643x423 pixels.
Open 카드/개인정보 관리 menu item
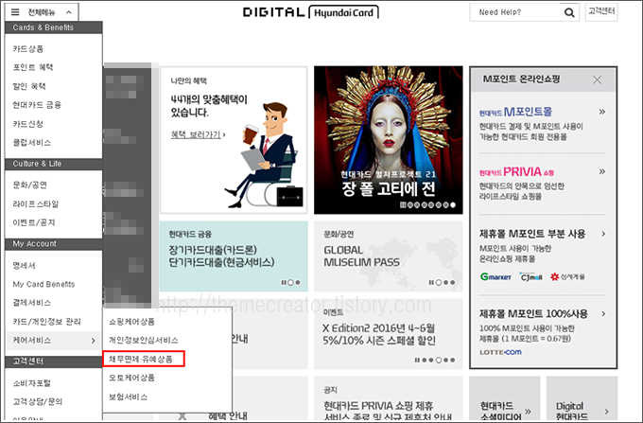point(46,322)
